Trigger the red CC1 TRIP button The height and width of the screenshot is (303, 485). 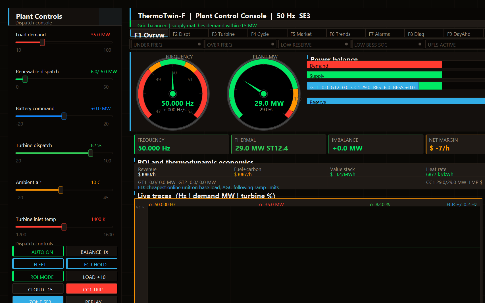click(91, 289)
